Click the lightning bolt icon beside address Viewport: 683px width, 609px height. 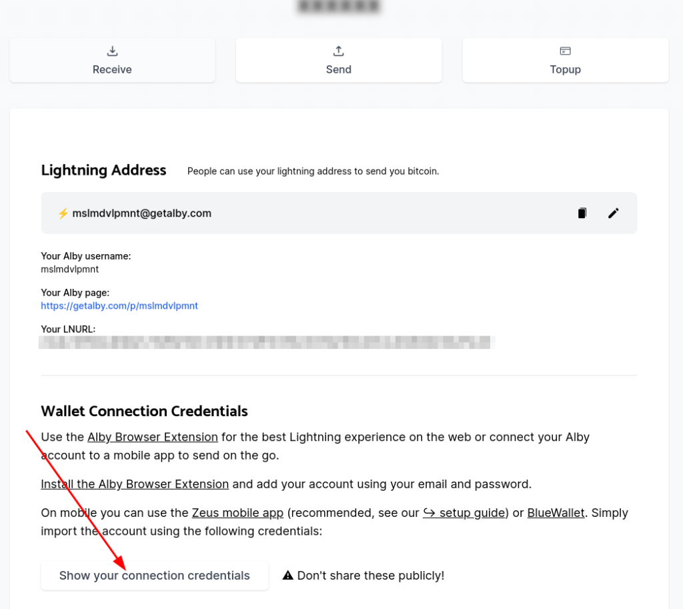pyautogui.click(x=63, y=213)
